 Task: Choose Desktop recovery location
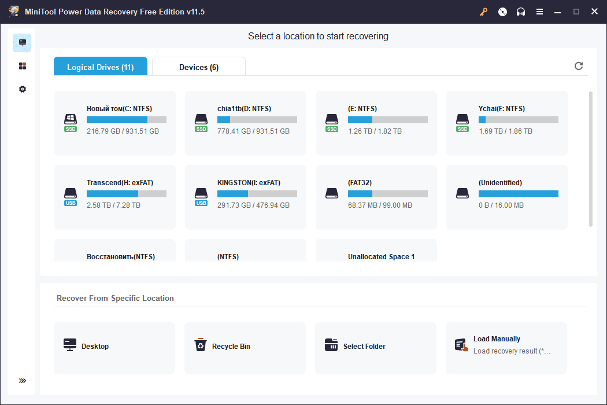pyautogui.click(x=114, y=347)
